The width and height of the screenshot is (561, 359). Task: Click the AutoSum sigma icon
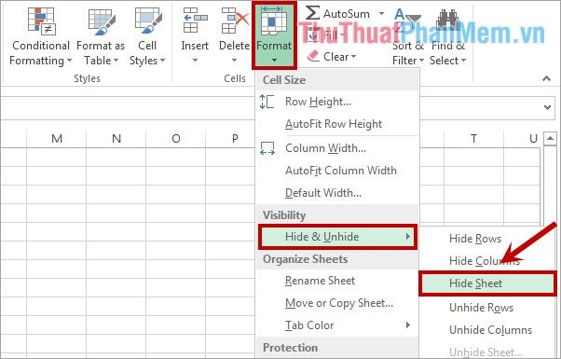312,13
